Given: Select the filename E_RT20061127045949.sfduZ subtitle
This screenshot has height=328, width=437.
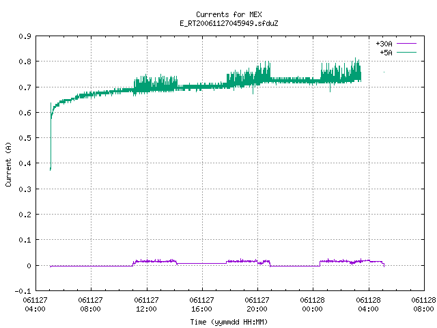Looking at the screenshot, I should coord(229,23).
